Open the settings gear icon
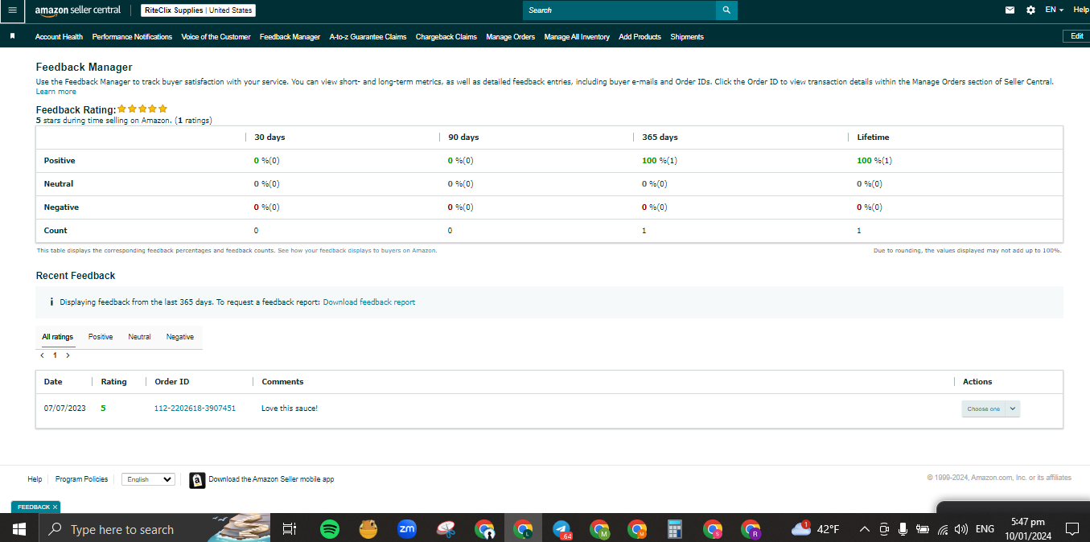The width and height of the screenshot is (1090, 542). point(1031,10)
